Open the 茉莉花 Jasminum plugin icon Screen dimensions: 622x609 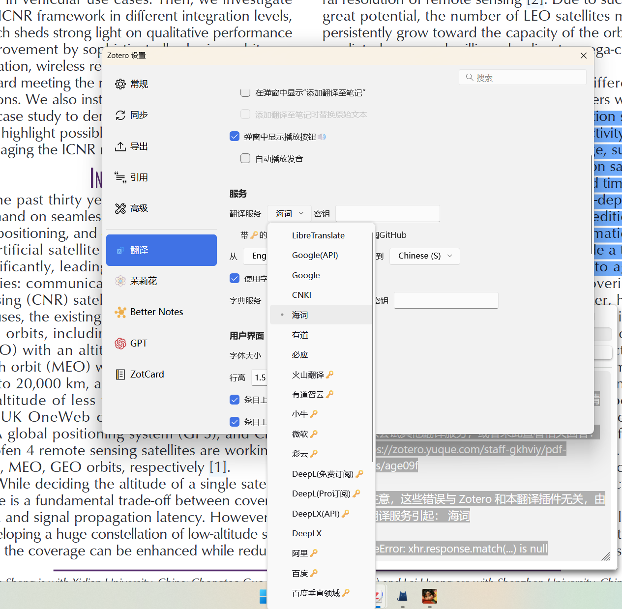pos(120,281)
